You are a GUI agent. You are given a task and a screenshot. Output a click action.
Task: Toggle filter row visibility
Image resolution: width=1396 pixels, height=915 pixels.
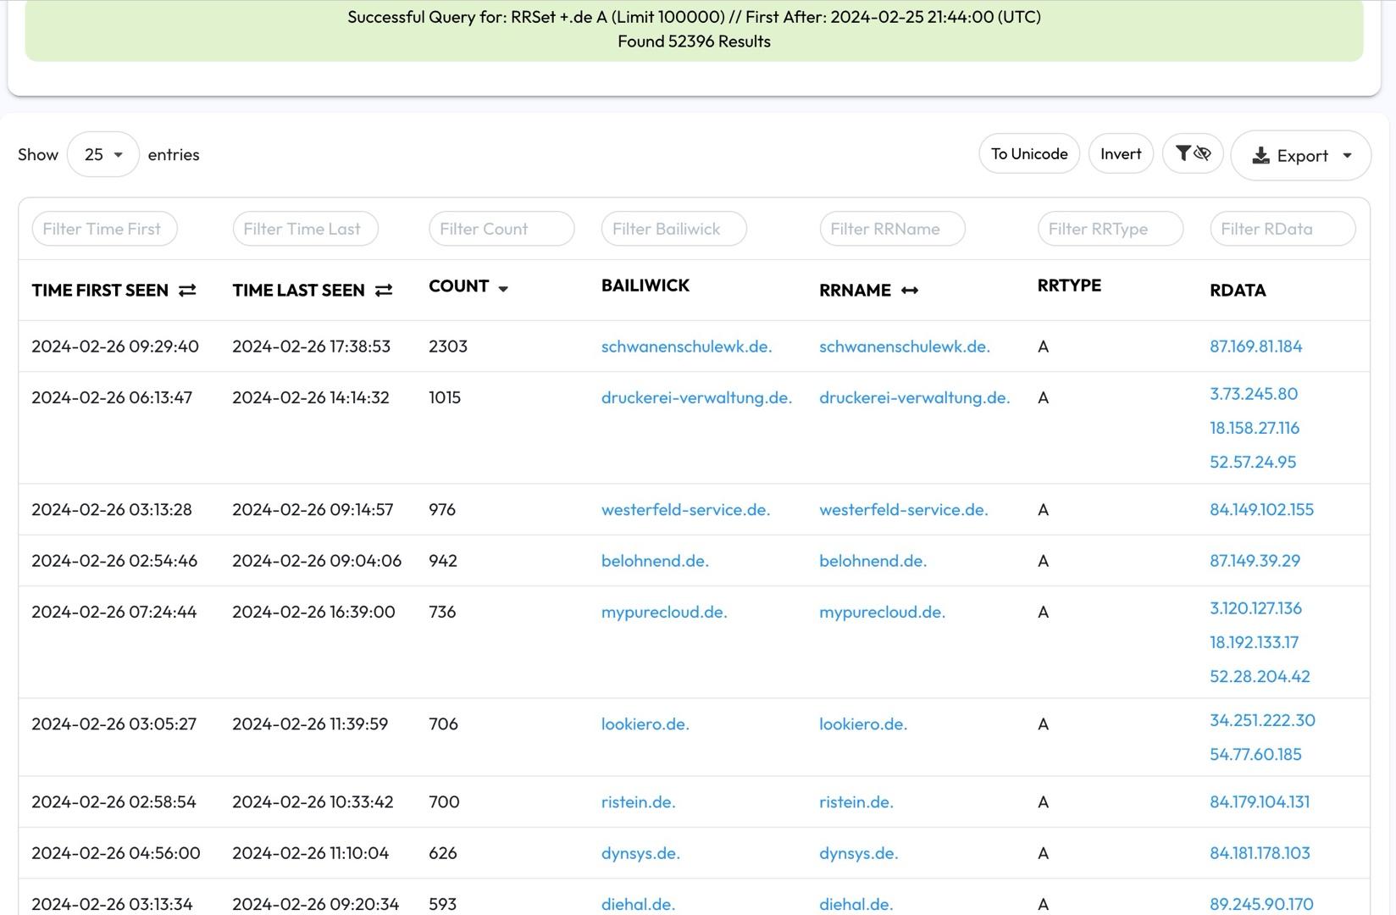pos(1193,154)
